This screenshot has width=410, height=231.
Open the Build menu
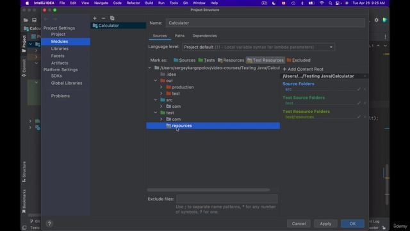(149, 3)
